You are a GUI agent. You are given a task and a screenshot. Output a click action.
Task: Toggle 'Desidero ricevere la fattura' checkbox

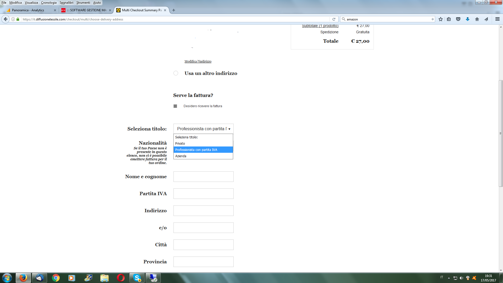(x=175, y=106)
